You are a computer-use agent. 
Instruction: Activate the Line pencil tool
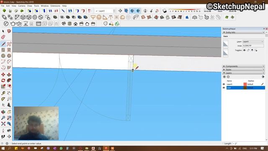coord(3,44)
